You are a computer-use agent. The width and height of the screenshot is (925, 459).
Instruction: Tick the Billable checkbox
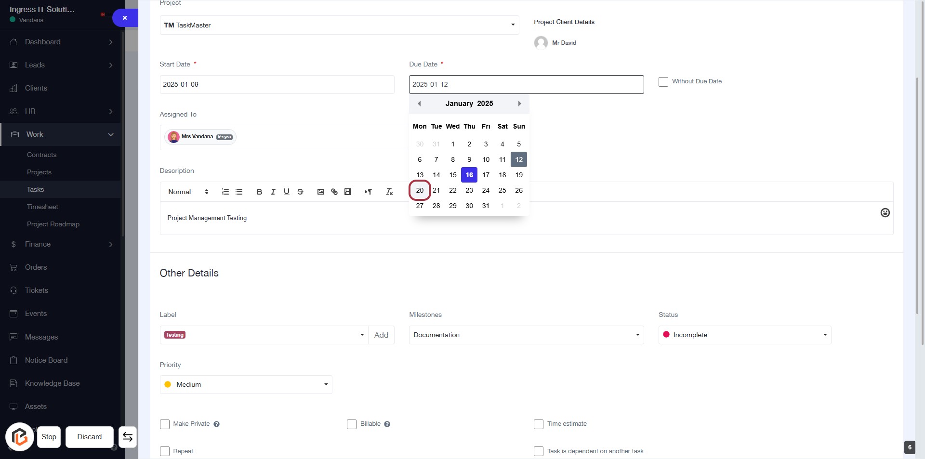click(352, 424)
